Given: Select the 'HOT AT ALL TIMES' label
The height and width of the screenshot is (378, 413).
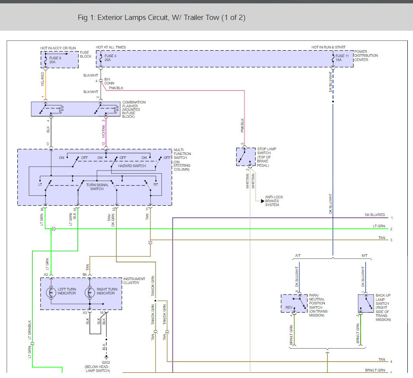Looking at the screenshot, I should 111,47.
